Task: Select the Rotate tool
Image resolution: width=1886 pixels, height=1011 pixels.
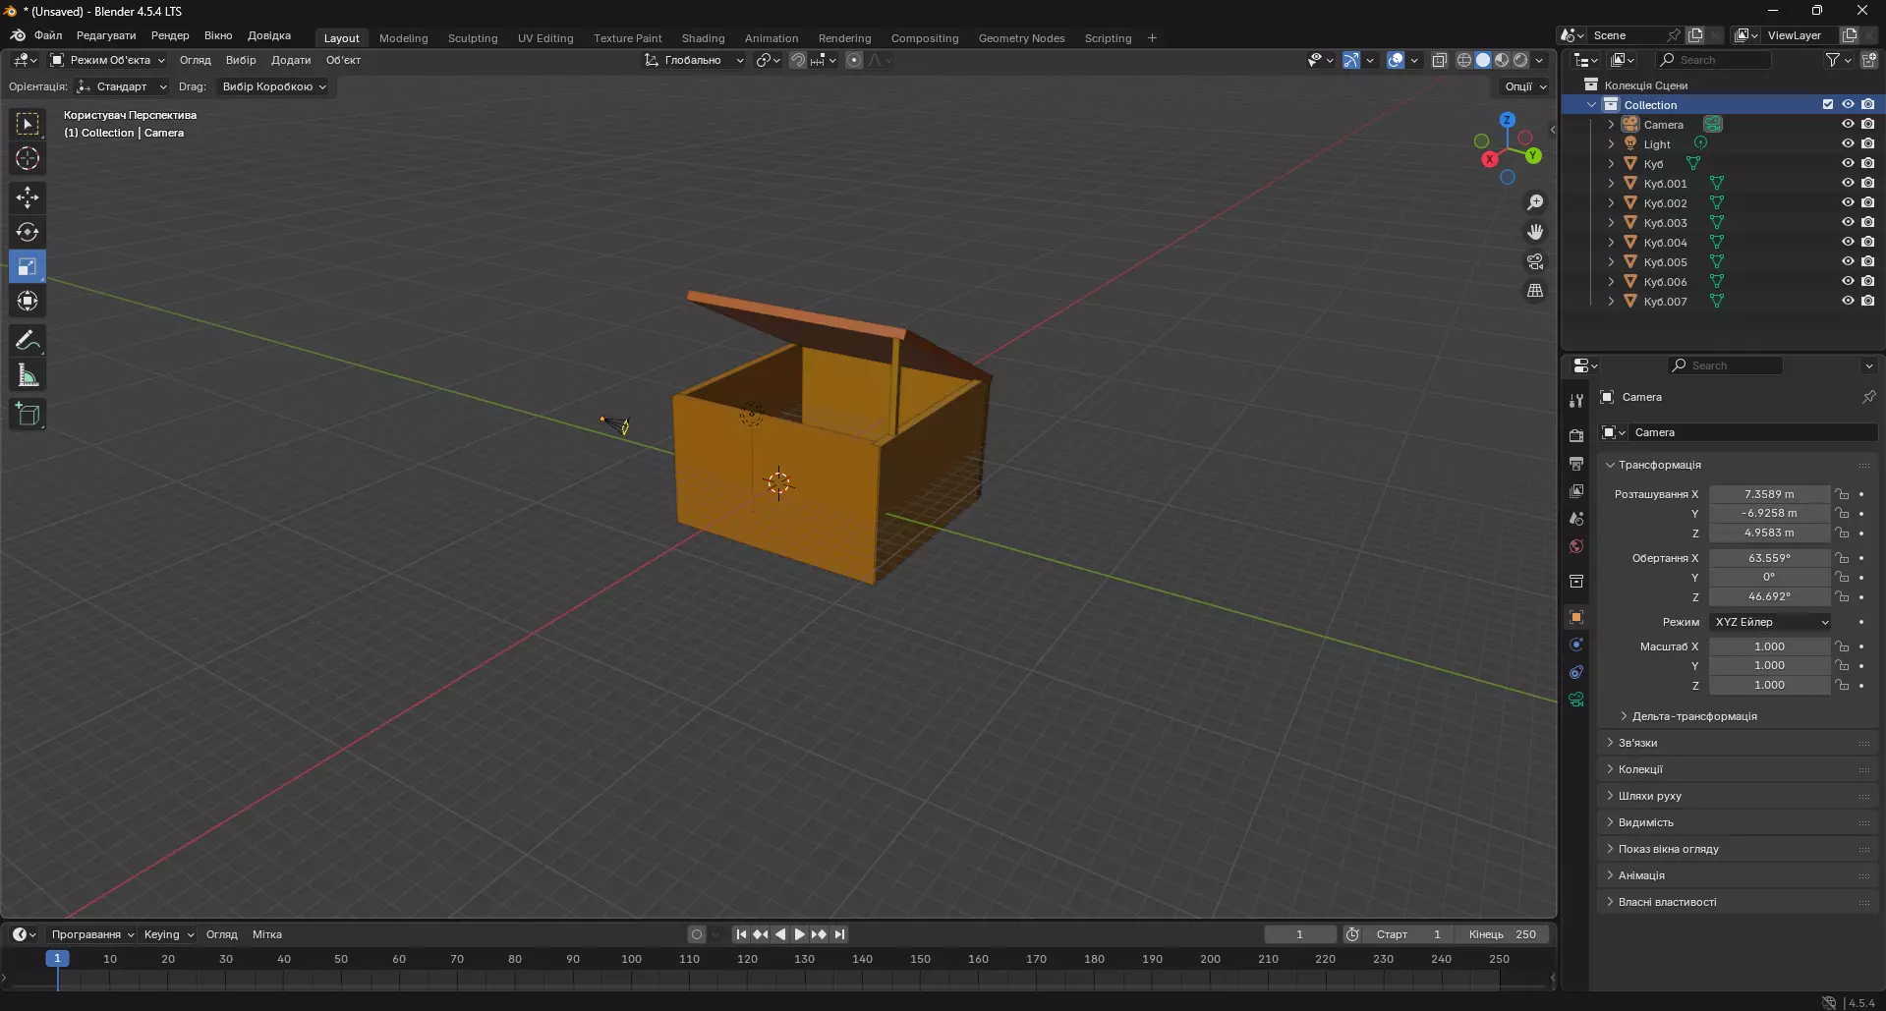Action: click(28, 232)
